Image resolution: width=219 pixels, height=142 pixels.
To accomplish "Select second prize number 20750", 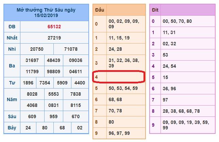I will (37, 49).
